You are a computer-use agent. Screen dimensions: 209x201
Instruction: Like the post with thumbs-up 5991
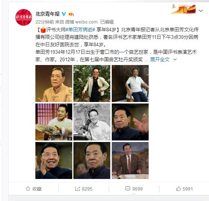point(178,189)
